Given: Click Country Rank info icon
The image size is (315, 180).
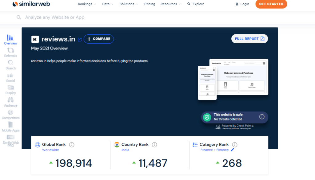Looking at the screenshot, I should [154, 145].
